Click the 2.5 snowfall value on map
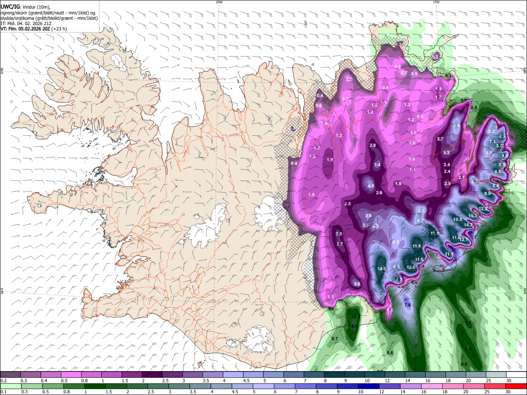The height and width of the screenshot is (395, 527). 347,204
